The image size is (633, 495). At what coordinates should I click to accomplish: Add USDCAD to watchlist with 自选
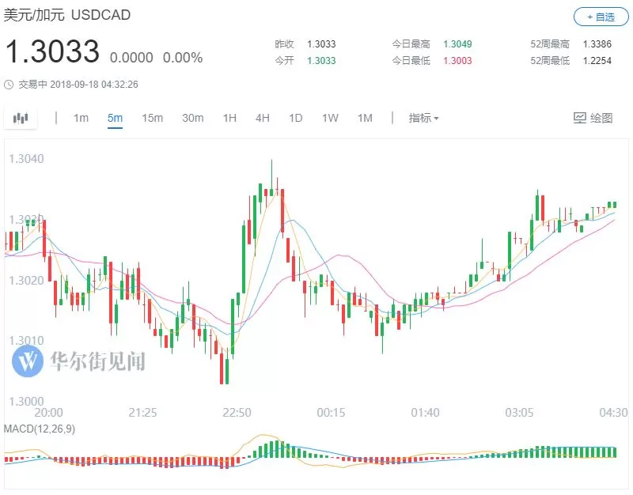[x=601, y=17]
